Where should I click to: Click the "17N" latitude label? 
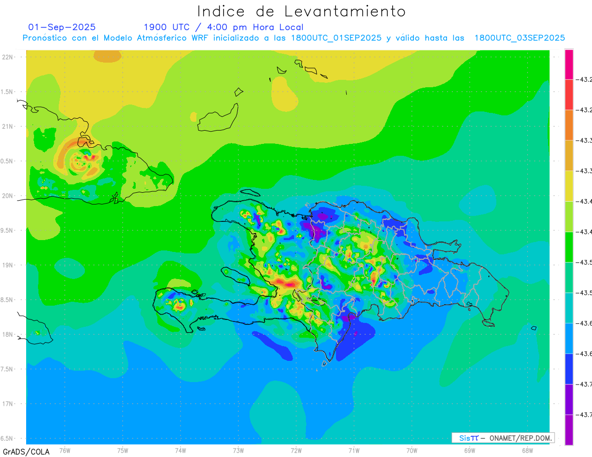(7, 404)
